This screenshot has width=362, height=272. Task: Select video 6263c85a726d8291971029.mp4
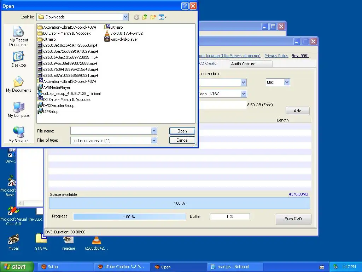68,51
